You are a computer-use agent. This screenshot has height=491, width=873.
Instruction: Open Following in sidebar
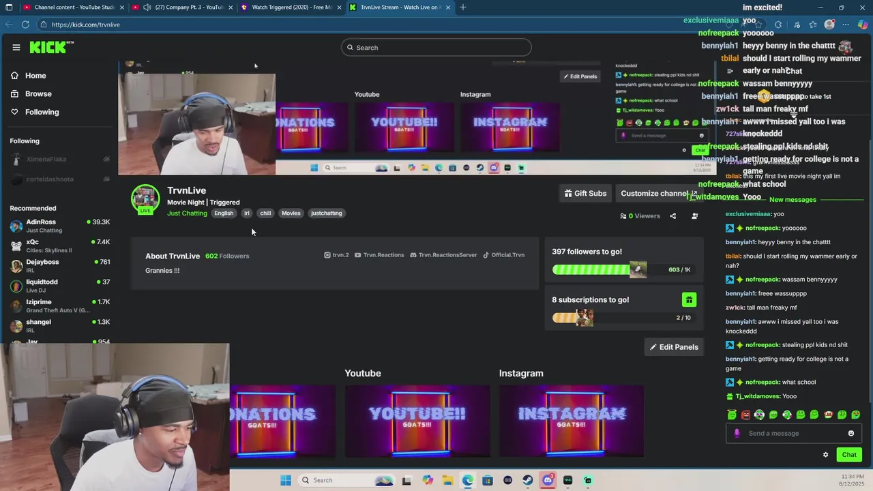point(42,112)
